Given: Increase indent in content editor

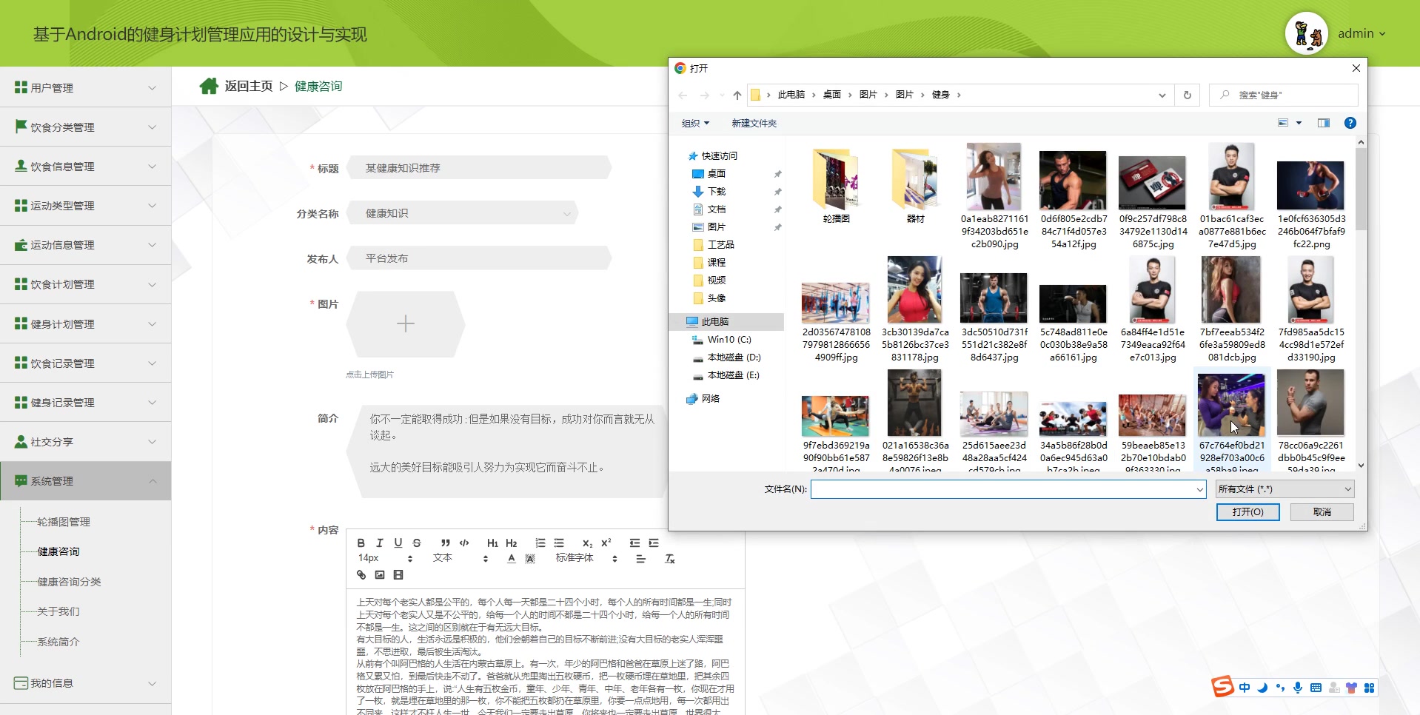Looking at the screenshot, I should pos(654,543).
